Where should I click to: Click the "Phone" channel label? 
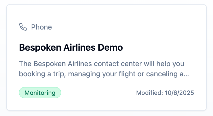pyautogui.click(x=42, y=27)
